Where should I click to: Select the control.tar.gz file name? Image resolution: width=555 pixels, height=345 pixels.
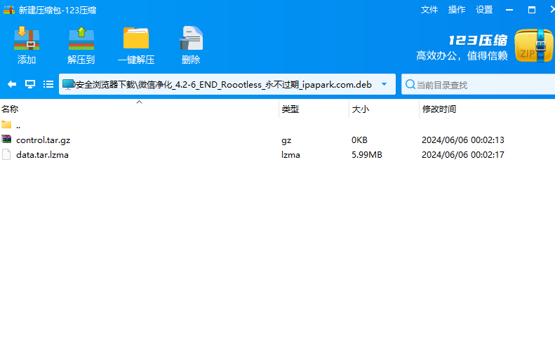44,140
